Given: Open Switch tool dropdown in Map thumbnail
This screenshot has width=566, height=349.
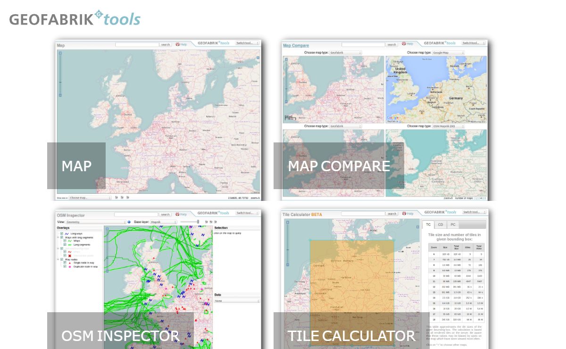Looking at the screenshot, I should point(248,43).
